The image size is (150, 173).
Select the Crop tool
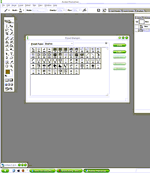pyautogui.click(x=7, y=33)
